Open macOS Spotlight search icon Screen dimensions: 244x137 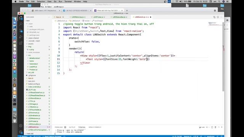pyautogui.click(x=219, y=2)
